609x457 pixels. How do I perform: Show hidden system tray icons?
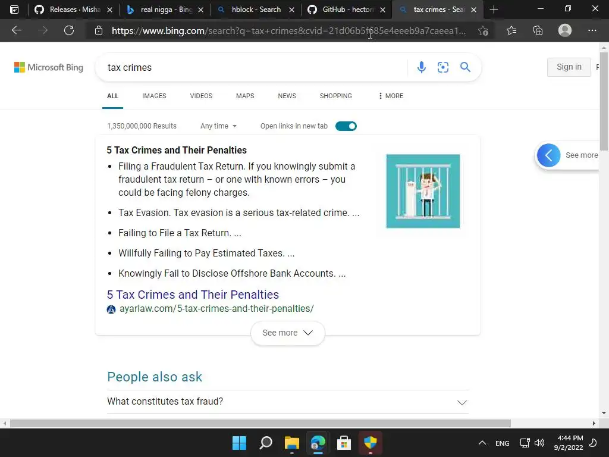click(x=482, y=443)
